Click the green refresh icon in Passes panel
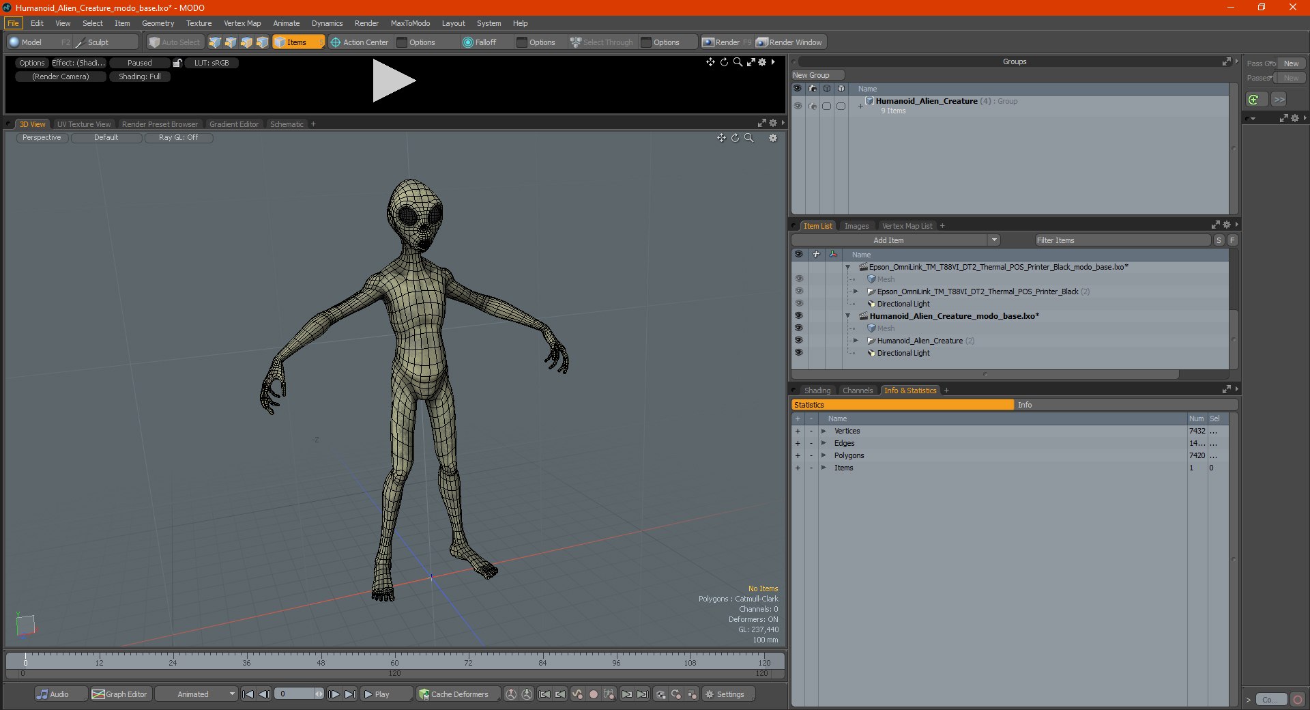Image resolution: width=1310 pixels, height=710 pixels. pos(1254,100)
